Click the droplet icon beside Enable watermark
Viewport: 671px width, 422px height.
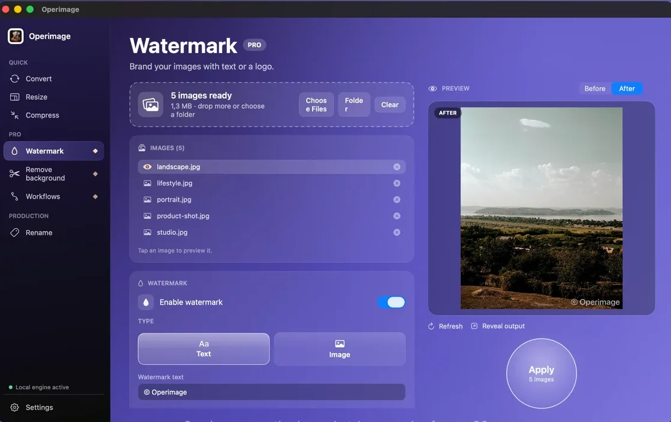click(x=146, y=303)
